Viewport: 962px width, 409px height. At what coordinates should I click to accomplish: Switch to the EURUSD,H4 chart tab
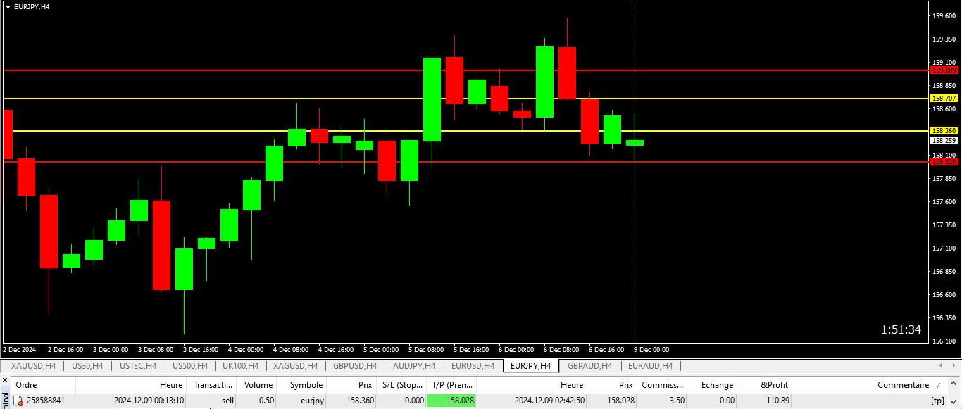pos(473,365)
